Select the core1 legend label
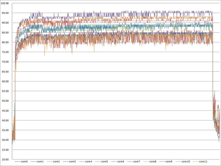Screen dimensions: 221x166 (x=41, y=162)
